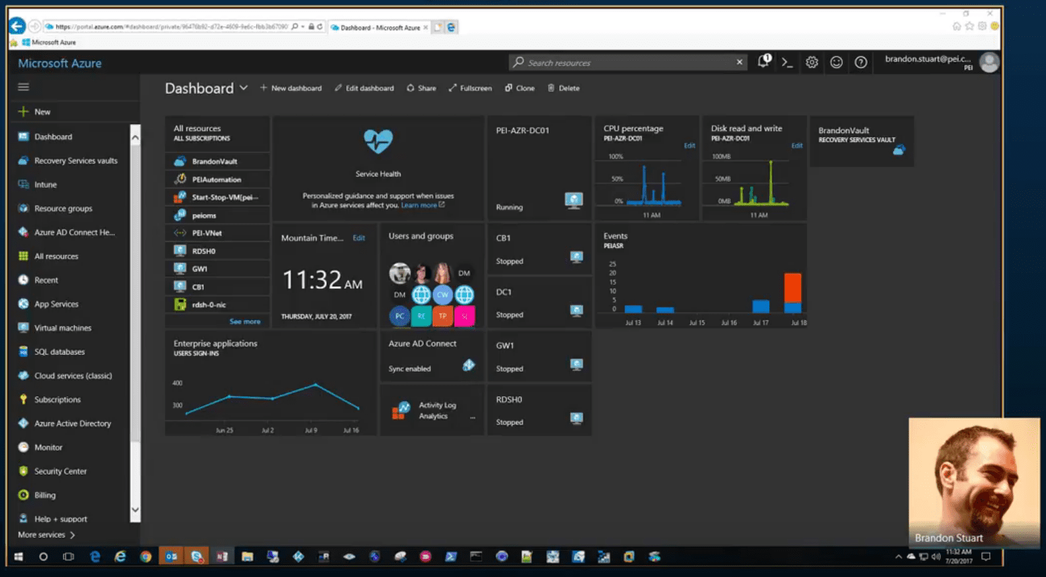Edit the Mountain Time clock tile
Screen dimensions: 1046x577
click(x=359, y=238)
